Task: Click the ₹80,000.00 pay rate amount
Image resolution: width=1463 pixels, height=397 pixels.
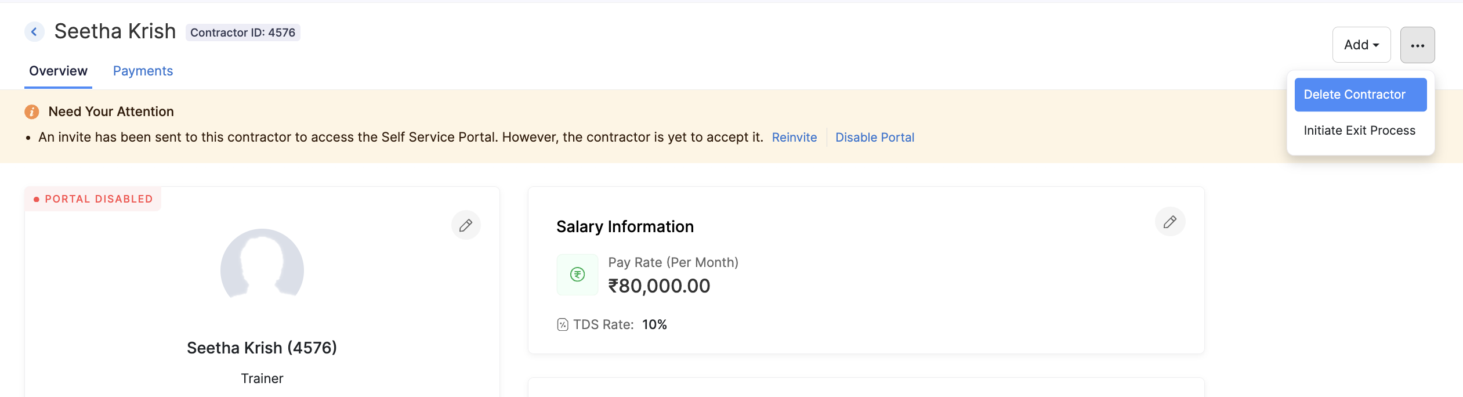Action: coord(659,286)
